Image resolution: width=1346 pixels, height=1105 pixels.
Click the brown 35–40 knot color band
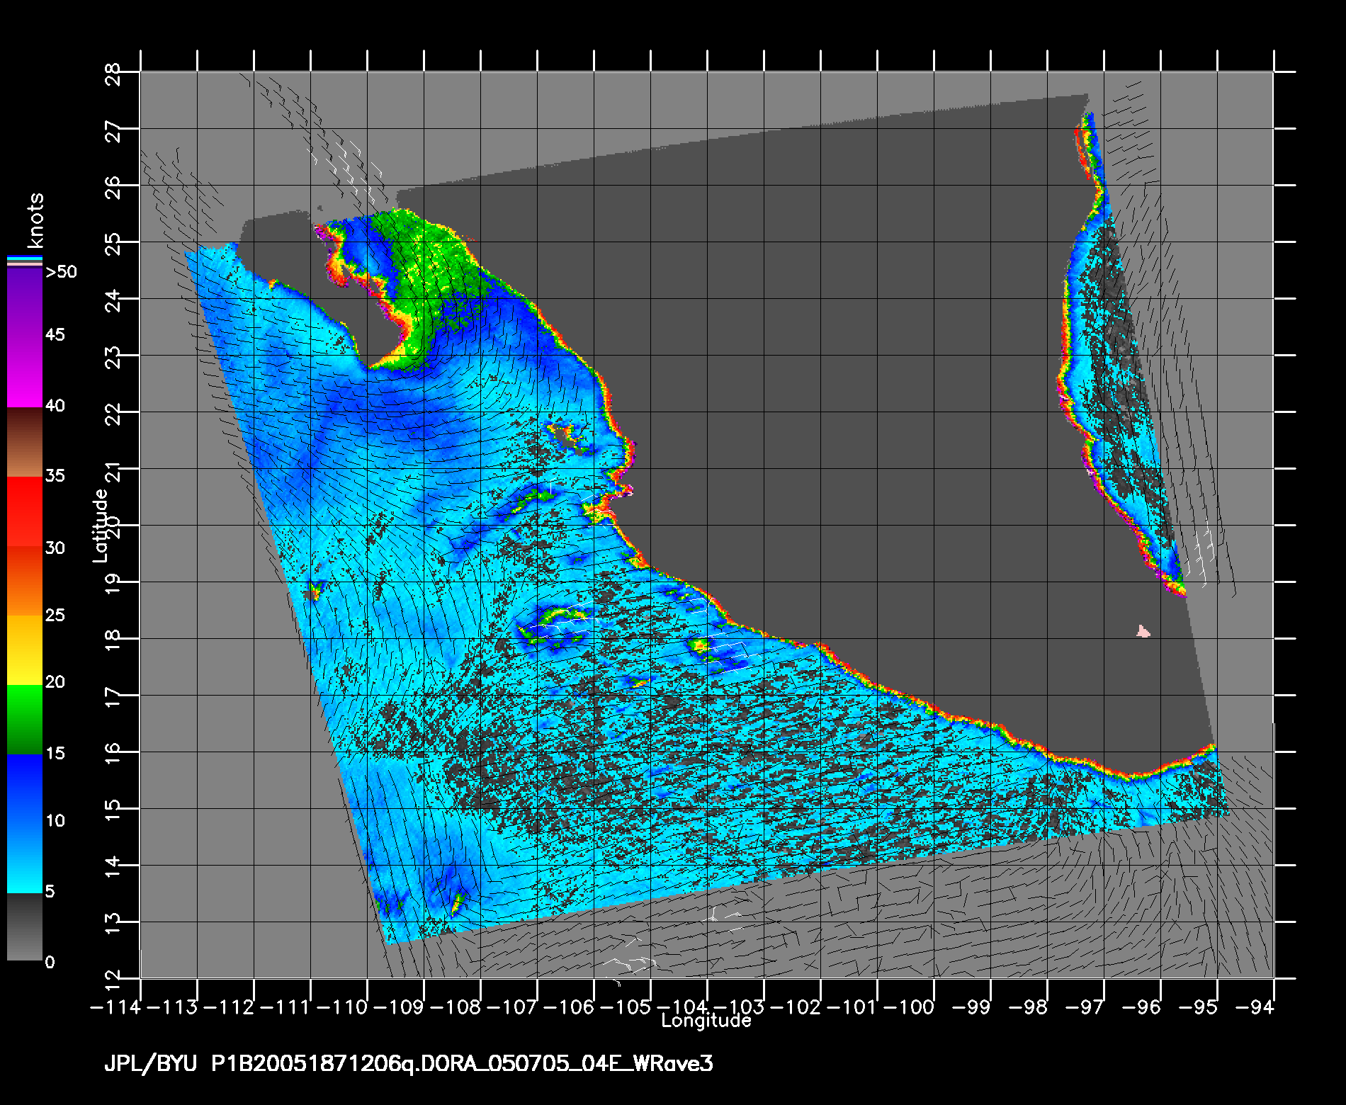25,442
